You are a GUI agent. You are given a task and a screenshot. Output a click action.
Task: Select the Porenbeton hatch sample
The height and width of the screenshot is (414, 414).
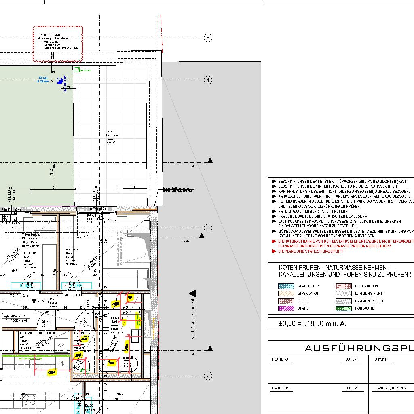click(x=343, y=286)
